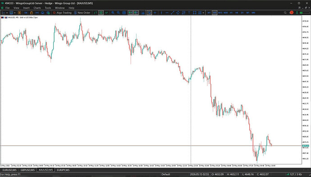This screenshot has width=311, height=177.
Task: Open the Tools menu
Action: pos(48,8)
